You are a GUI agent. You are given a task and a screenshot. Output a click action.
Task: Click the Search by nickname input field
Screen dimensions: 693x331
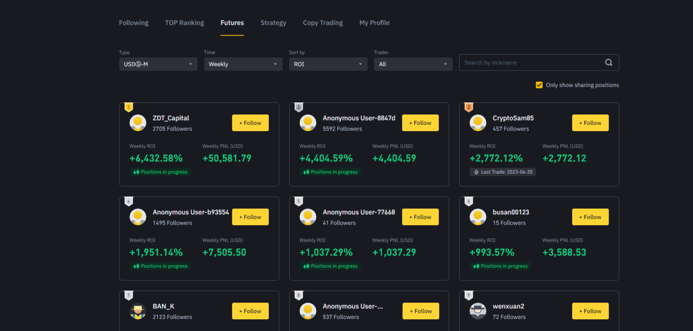coord(519,62)
